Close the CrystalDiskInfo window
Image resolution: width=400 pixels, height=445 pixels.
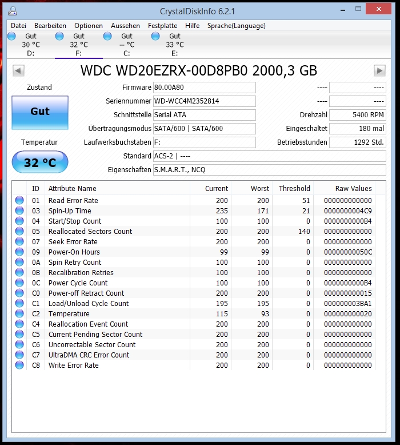coord(378,9)
